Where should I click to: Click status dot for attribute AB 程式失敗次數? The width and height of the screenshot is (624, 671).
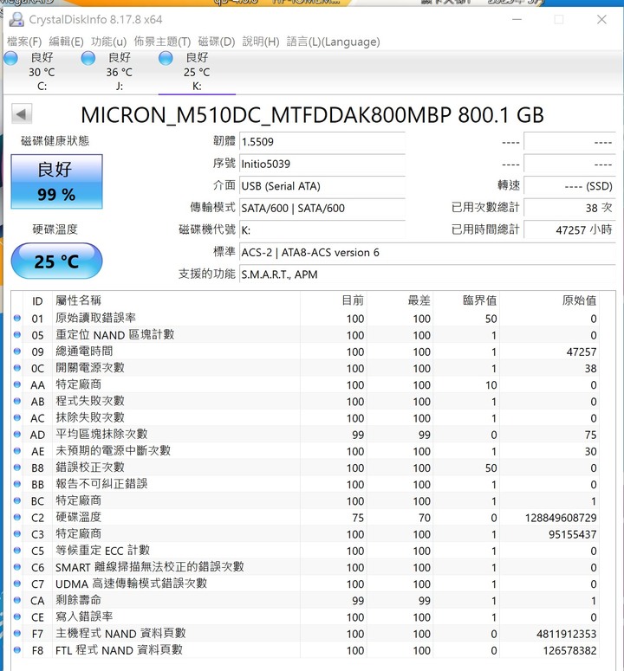[17, 401]
